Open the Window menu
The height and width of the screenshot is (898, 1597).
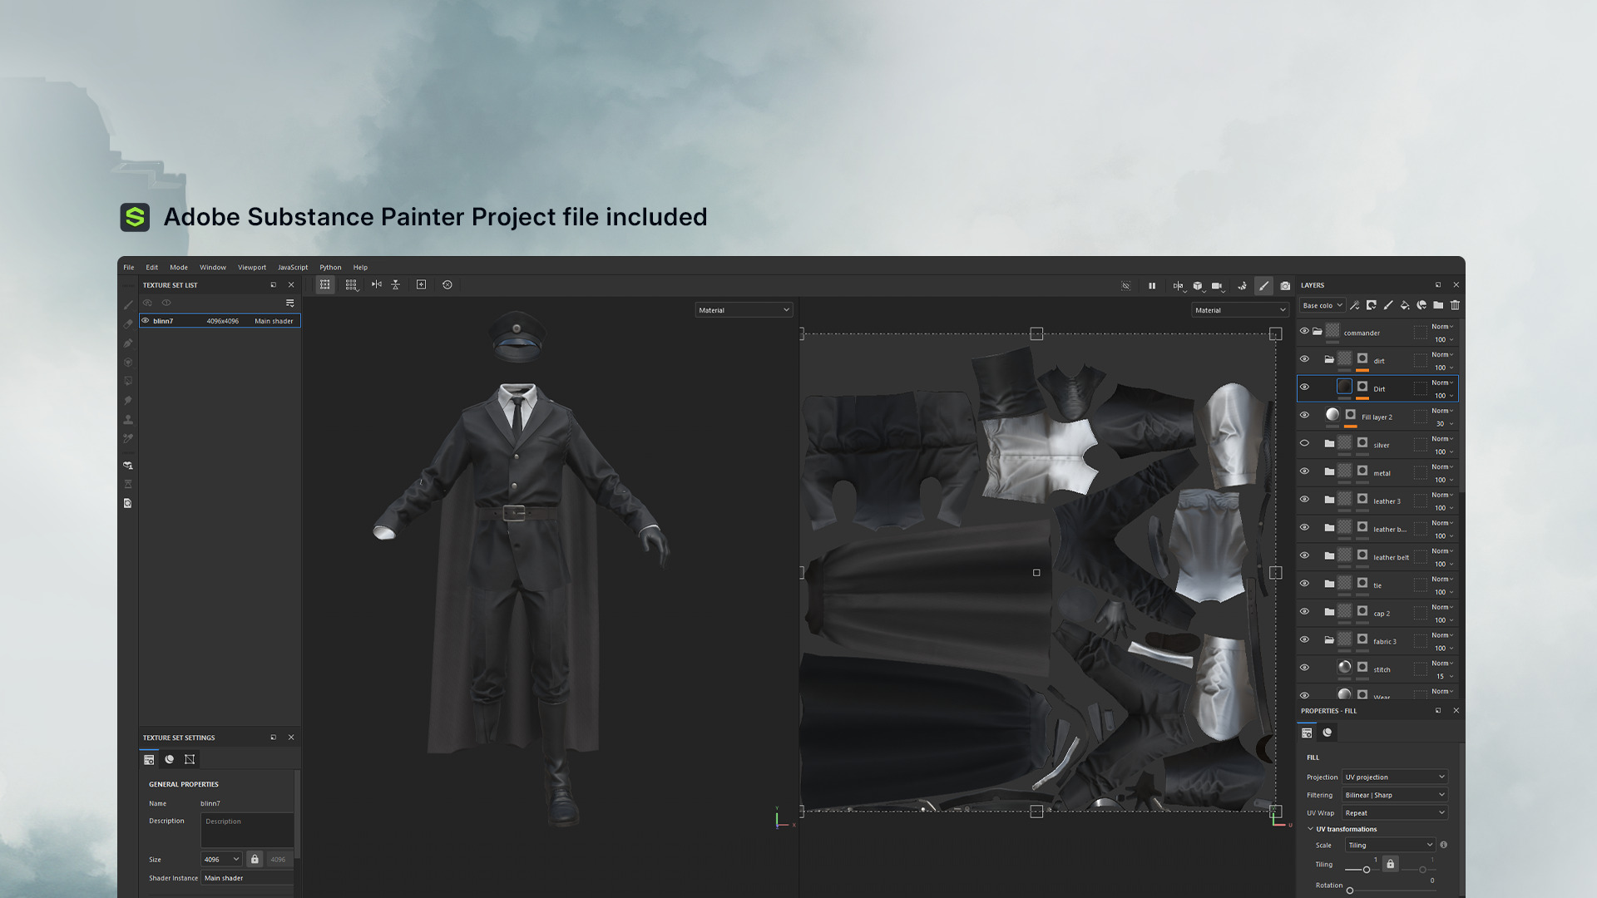point(213,268)
